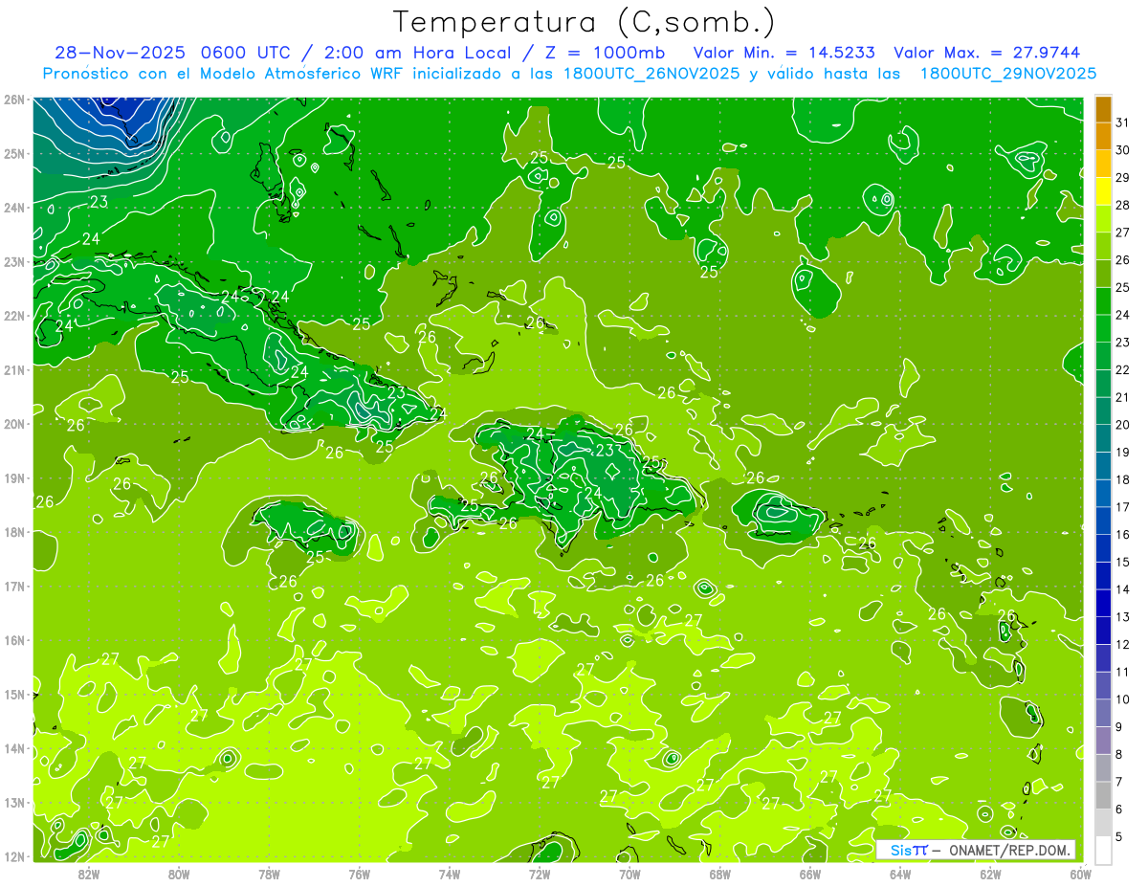Click latitude axis label "25N"

tap(14, 153)
